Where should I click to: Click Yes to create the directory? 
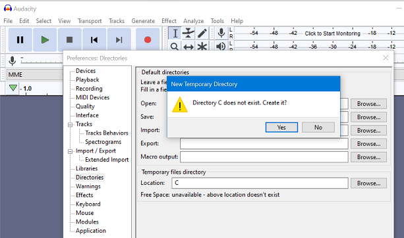[281, 128]
